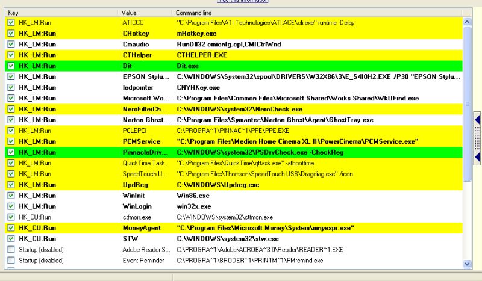This screenshot has width=482, height=281.
Task: Select the mnyexpr.exe command line
Action: 265,228
